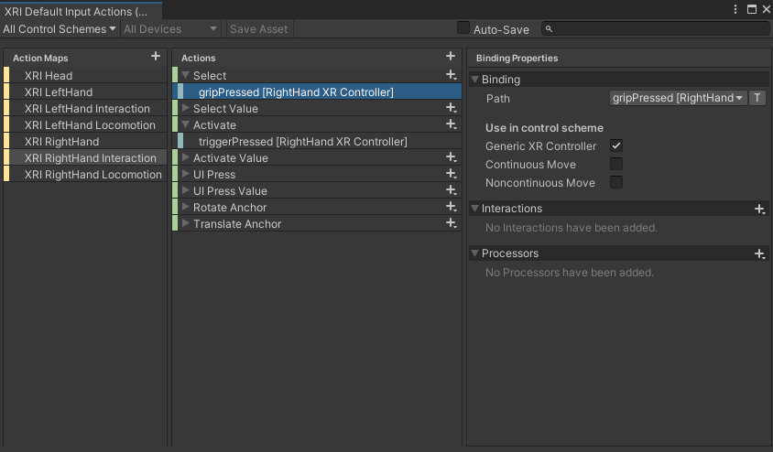
Task: Select triggerPressed RightHand XR Controller binding
Action: click(x=317, y=141)
